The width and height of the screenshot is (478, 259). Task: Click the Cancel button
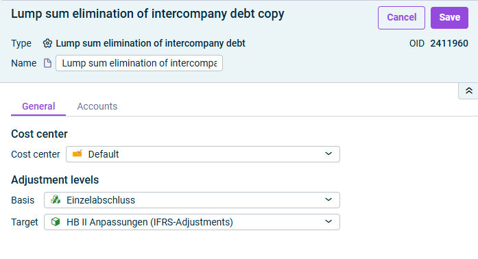click(401, 18)
